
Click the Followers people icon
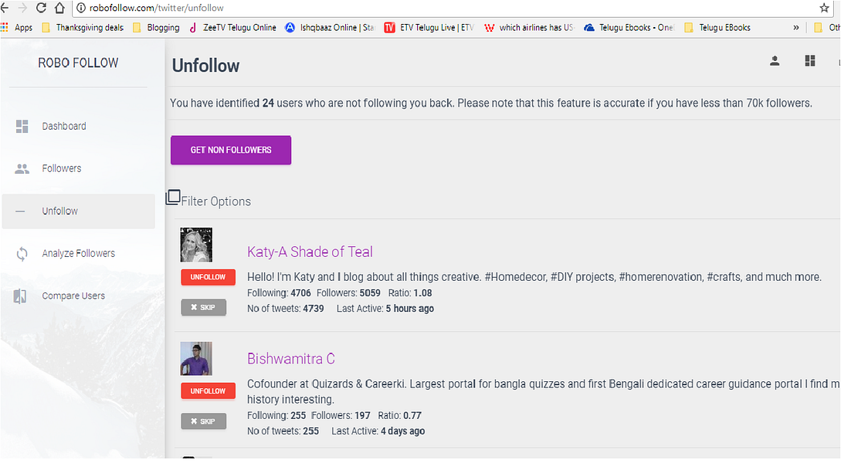coord(22,169)
